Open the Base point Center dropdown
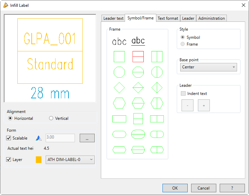The height and width of the screenshot is (195, 249). pyautogui.click(x=208, y=67)
